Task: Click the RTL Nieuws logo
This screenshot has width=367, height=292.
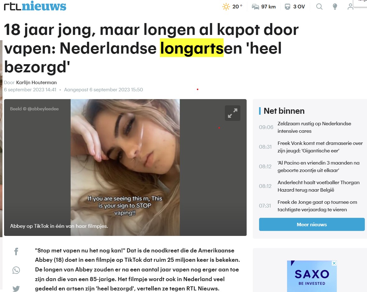Action: point(35,6)
